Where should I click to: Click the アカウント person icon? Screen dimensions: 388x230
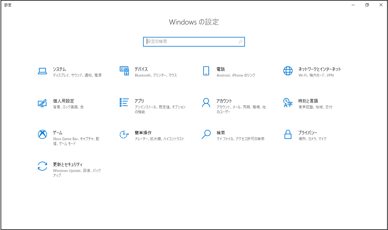coord(206,103)
